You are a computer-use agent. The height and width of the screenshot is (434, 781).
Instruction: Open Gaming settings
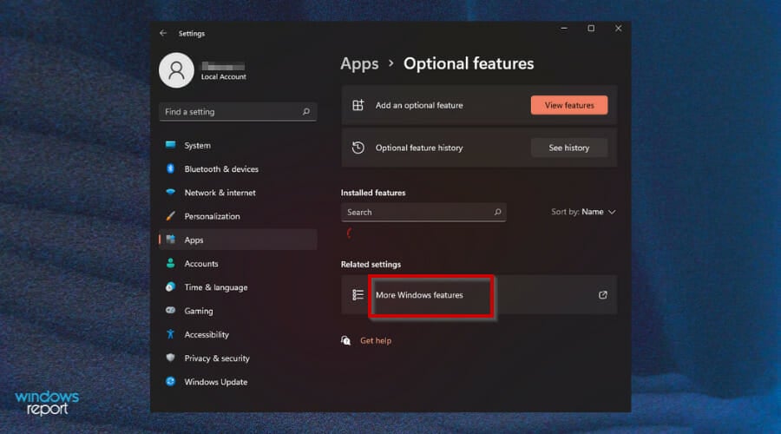(x=238, y=311)
